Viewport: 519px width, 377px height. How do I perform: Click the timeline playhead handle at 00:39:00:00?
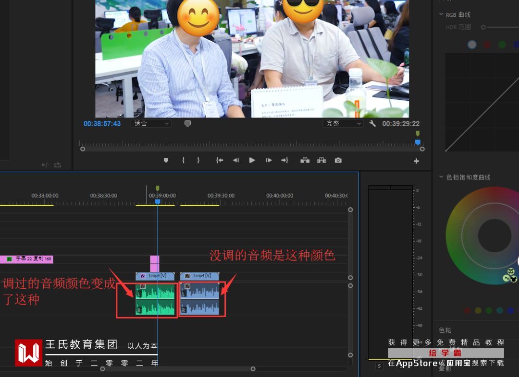click(158, 201)
